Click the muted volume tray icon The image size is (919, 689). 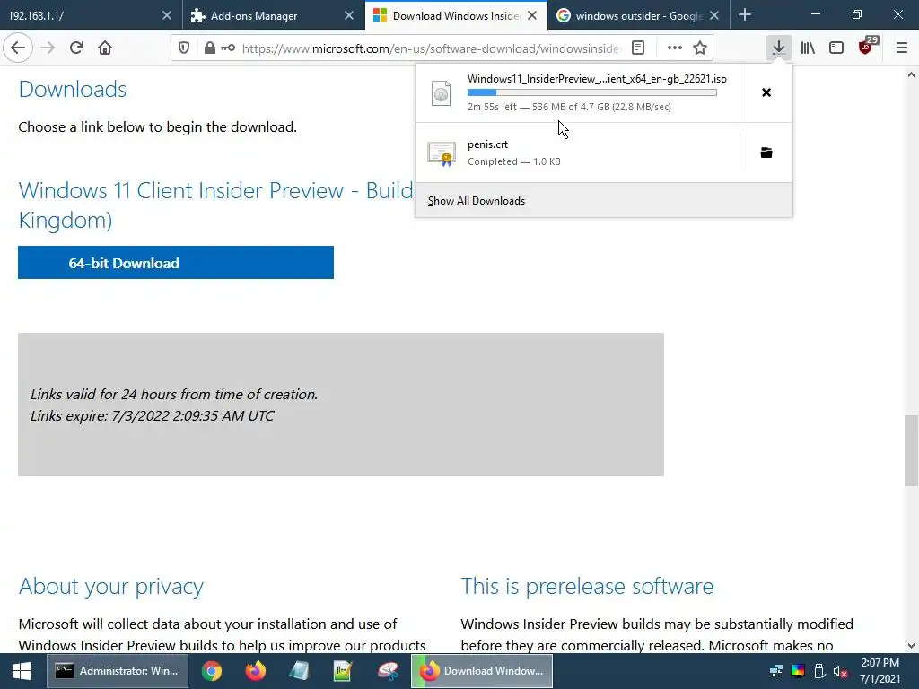click(x=840, y=671)
